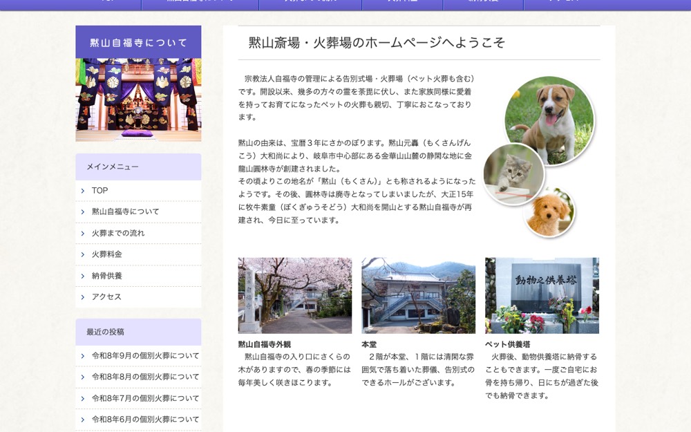Image resolution: width=691 pixels, height=432 pixels.
Task: Open 火葬料金 menu link
Action: point(106,254)
